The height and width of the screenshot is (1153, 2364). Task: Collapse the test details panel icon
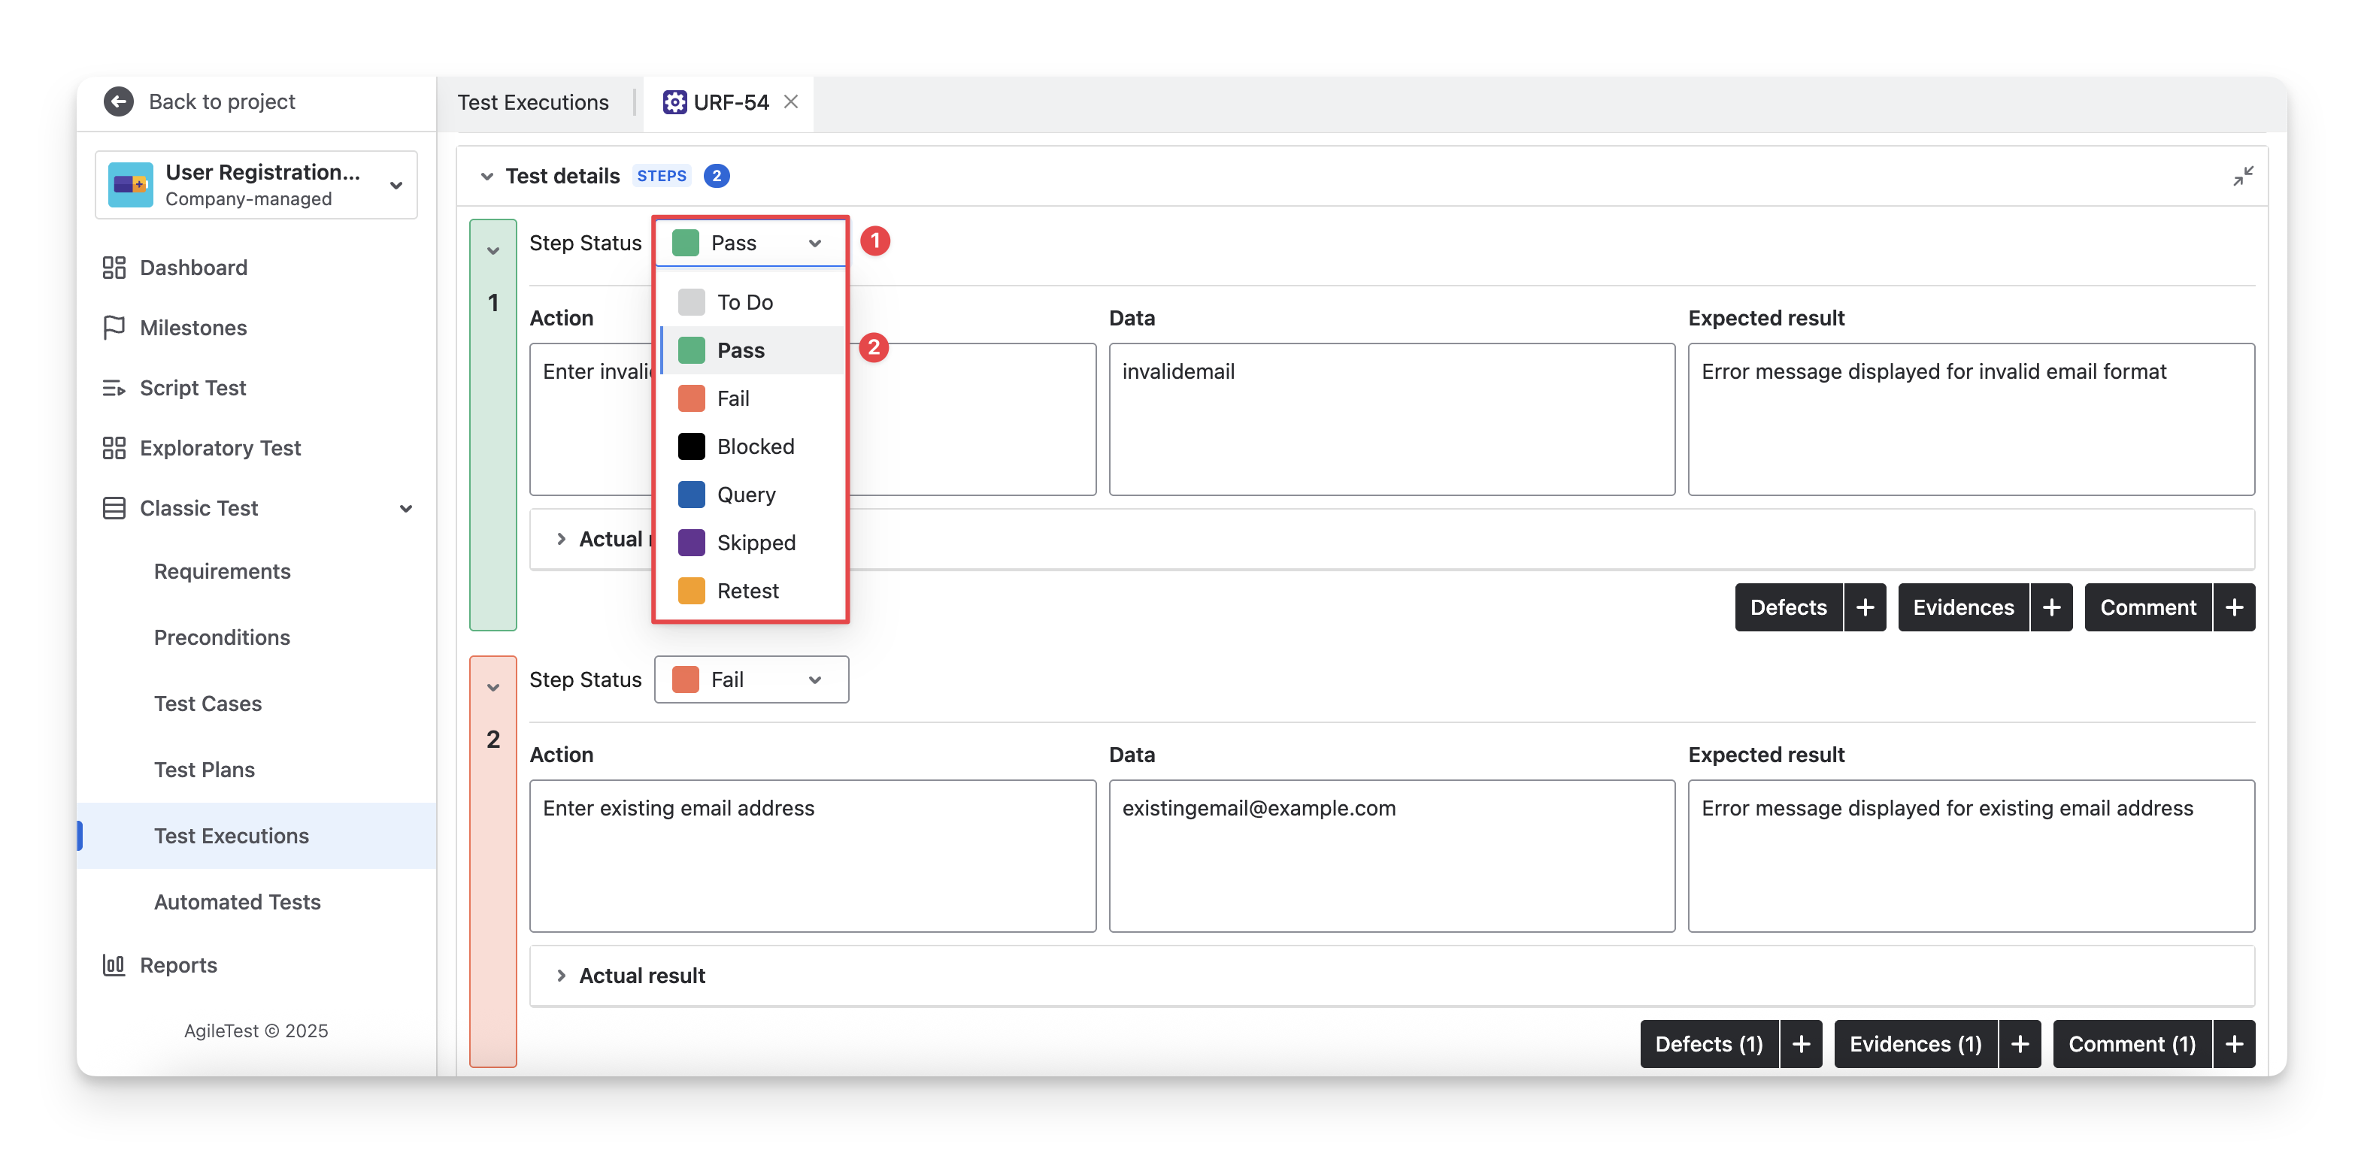point(2243,175)
